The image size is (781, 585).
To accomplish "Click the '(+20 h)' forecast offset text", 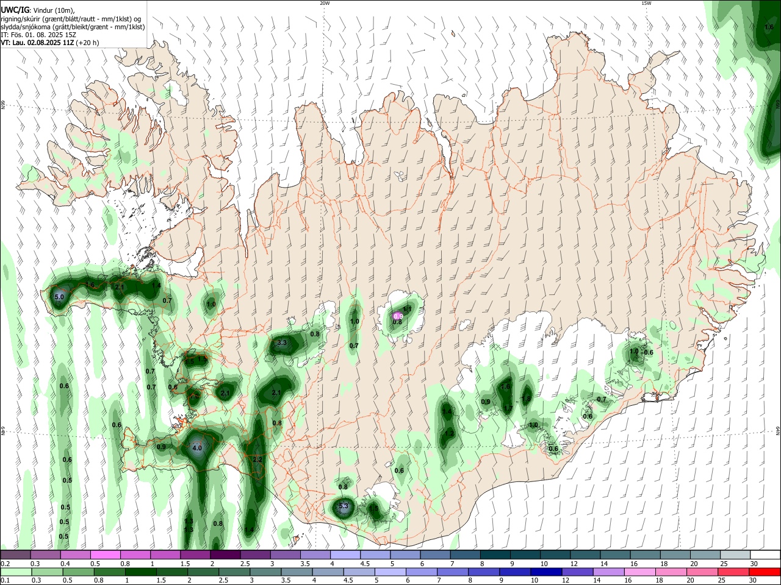I will (x=88, y=43).
